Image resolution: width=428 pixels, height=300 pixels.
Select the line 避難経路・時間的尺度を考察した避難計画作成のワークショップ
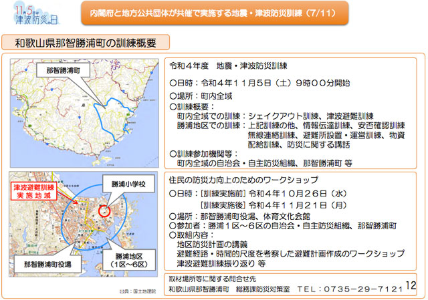[291, 254]
